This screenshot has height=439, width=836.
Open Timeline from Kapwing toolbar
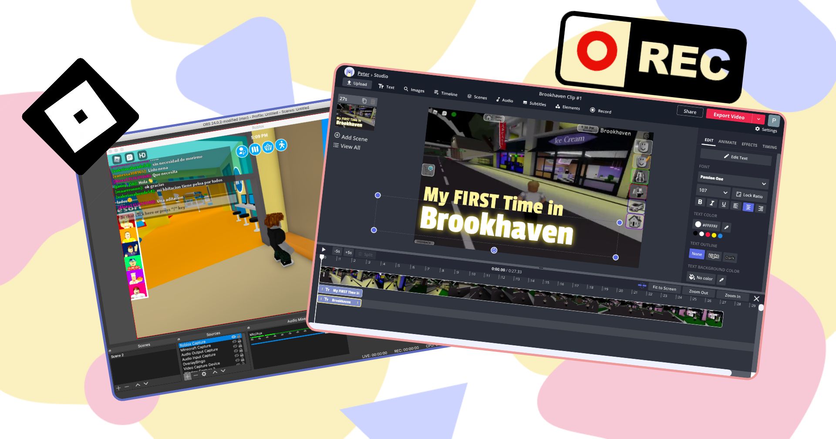pos(445,93)
